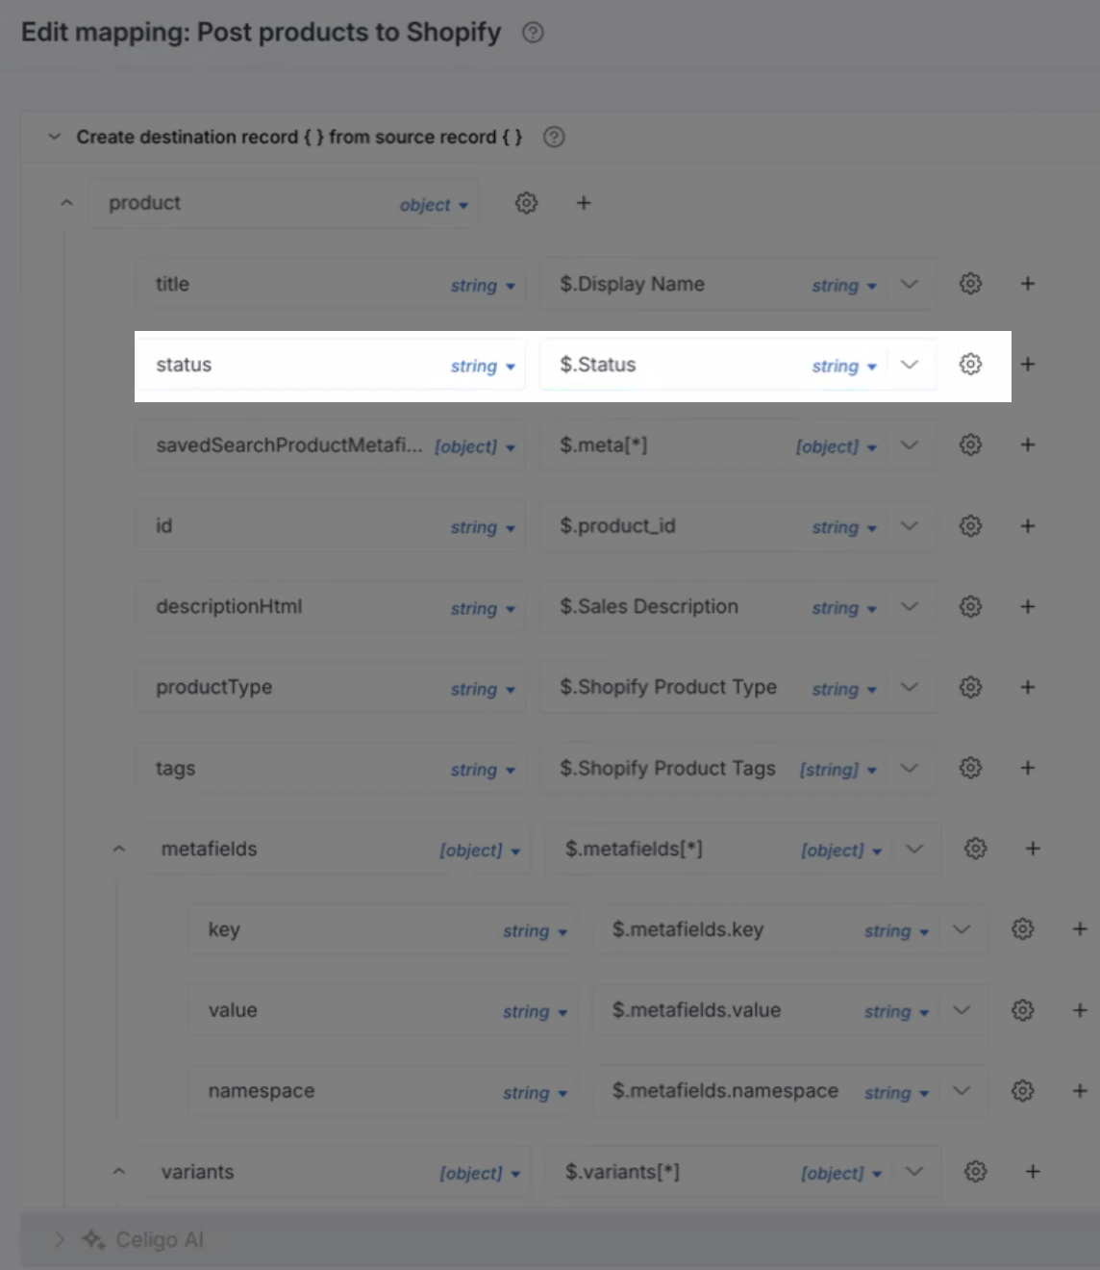
Task: Open settings gear for the productType mapping
Action: 971,687
